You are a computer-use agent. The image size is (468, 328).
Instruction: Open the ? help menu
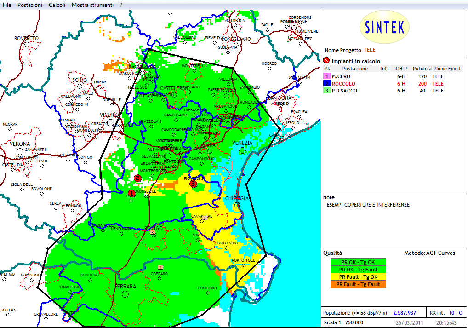pyautogui.click(x=121, y=5)
